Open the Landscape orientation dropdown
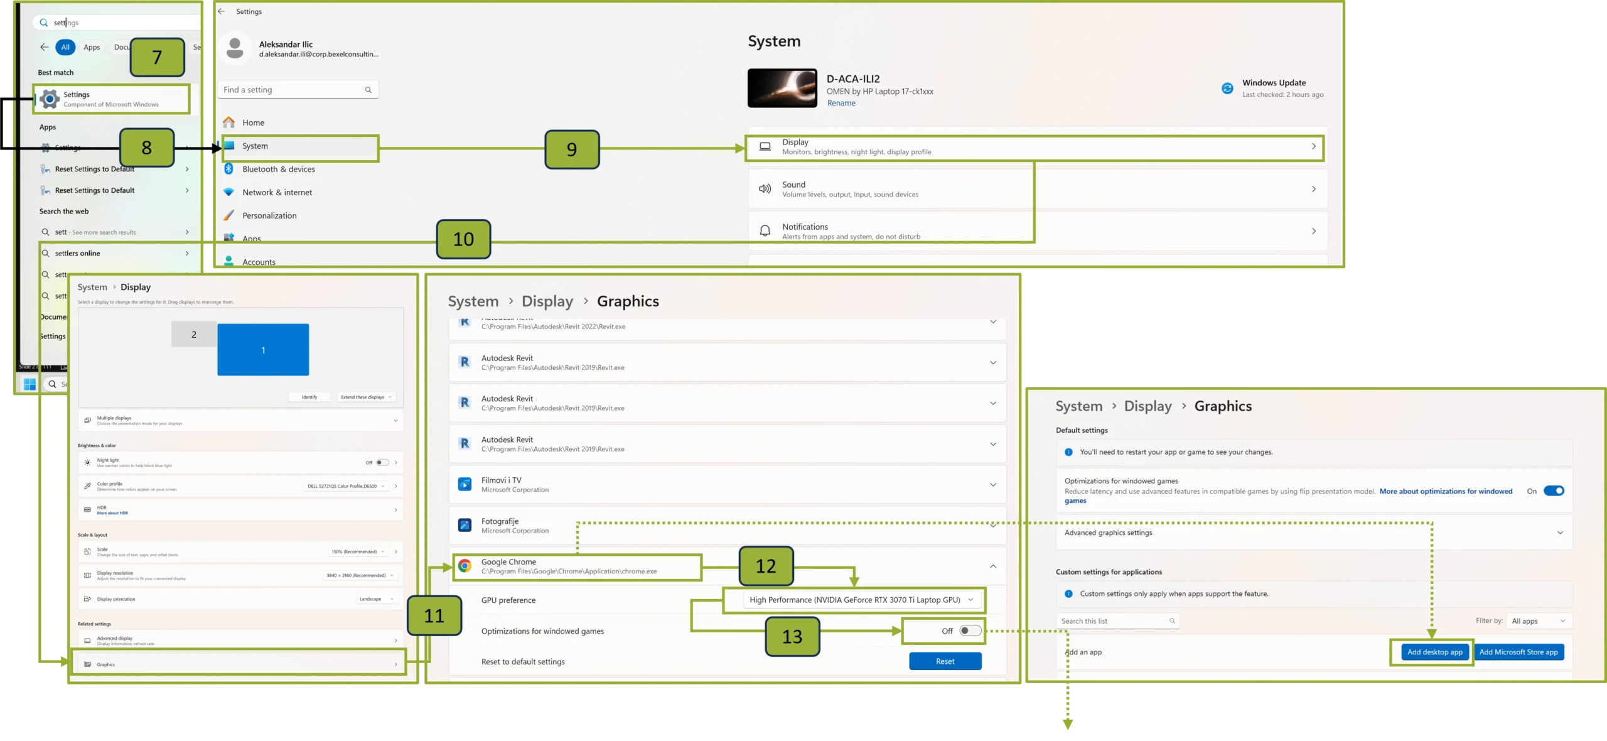Image resolution: width=1607 pixels, height=741 pixels. [x=376, y=599]
